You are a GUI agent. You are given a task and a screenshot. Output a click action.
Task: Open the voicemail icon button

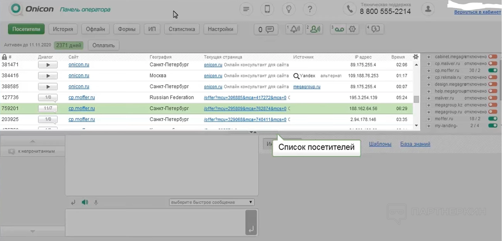pos(339,29)
